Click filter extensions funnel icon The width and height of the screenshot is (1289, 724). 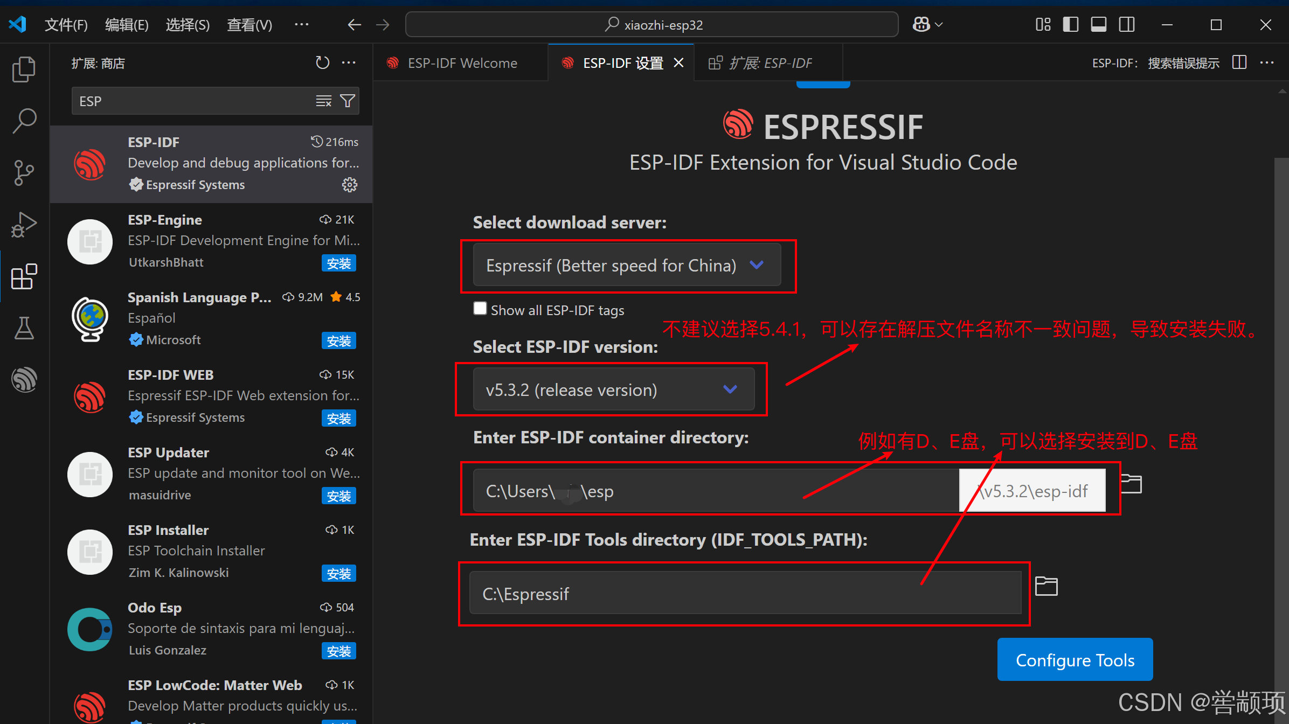pyautogui.click(x=348, y=101)
